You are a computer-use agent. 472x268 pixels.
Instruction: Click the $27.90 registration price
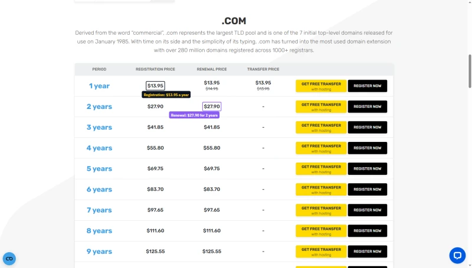[x=155, y=107]
